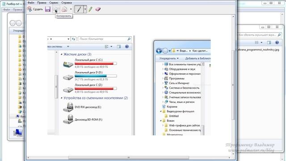Open the Сервис menu

coord(54,3)
